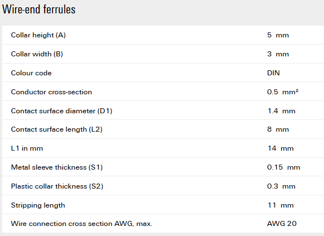Select the Collar width (B) row label
The image size is (324, 236).
[x=37, y=54]
